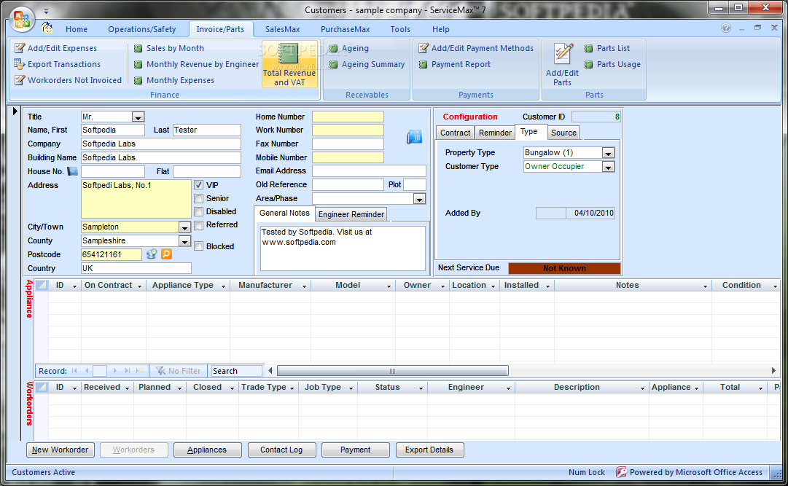
Task: Click the Search box in record navigator
Action: pyautogui.click(x=237, y=371)
